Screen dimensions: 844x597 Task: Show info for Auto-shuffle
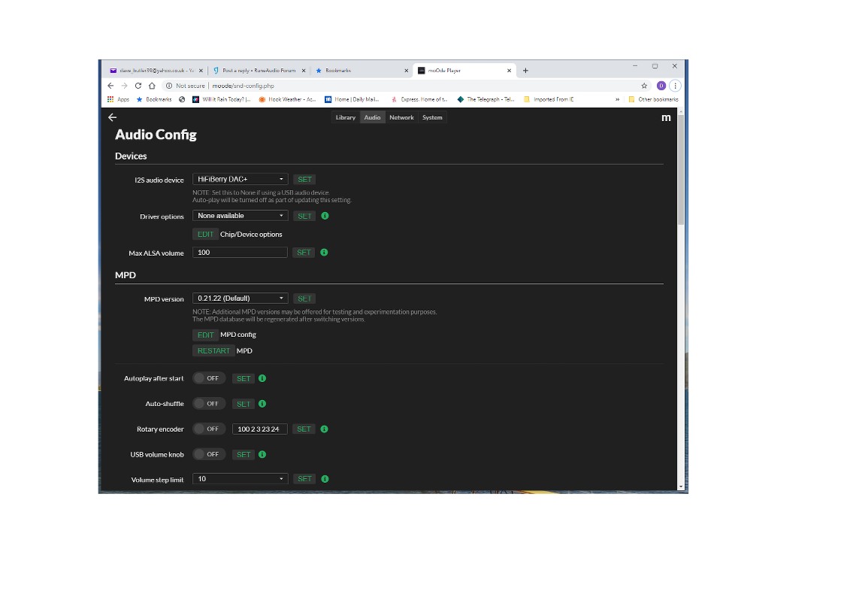262,404
